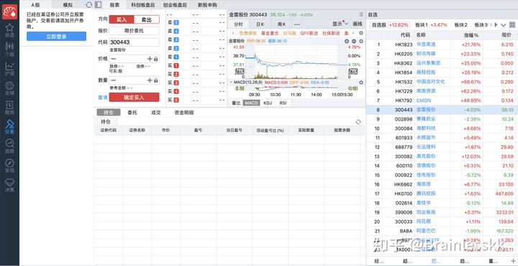Select the 买入 direction toggle
This screenshot has height=266, width=518.
tap(122, 19)
